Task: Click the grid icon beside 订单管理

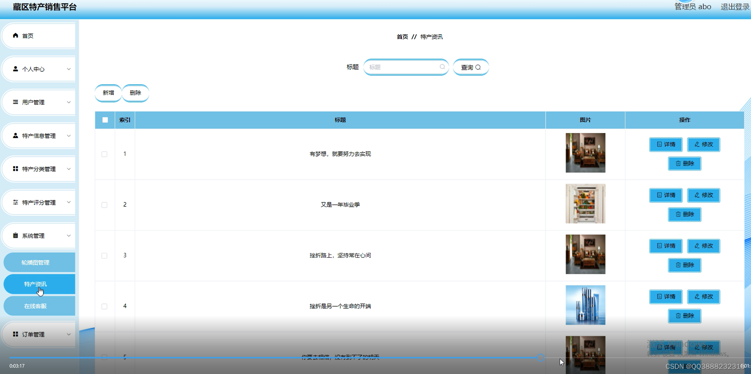Action: (x=16, y=334)
